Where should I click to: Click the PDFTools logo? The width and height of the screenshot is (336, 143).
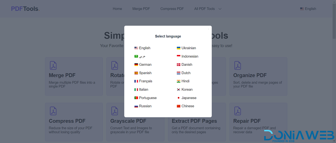pyautogui.click(x=25, y=9)
